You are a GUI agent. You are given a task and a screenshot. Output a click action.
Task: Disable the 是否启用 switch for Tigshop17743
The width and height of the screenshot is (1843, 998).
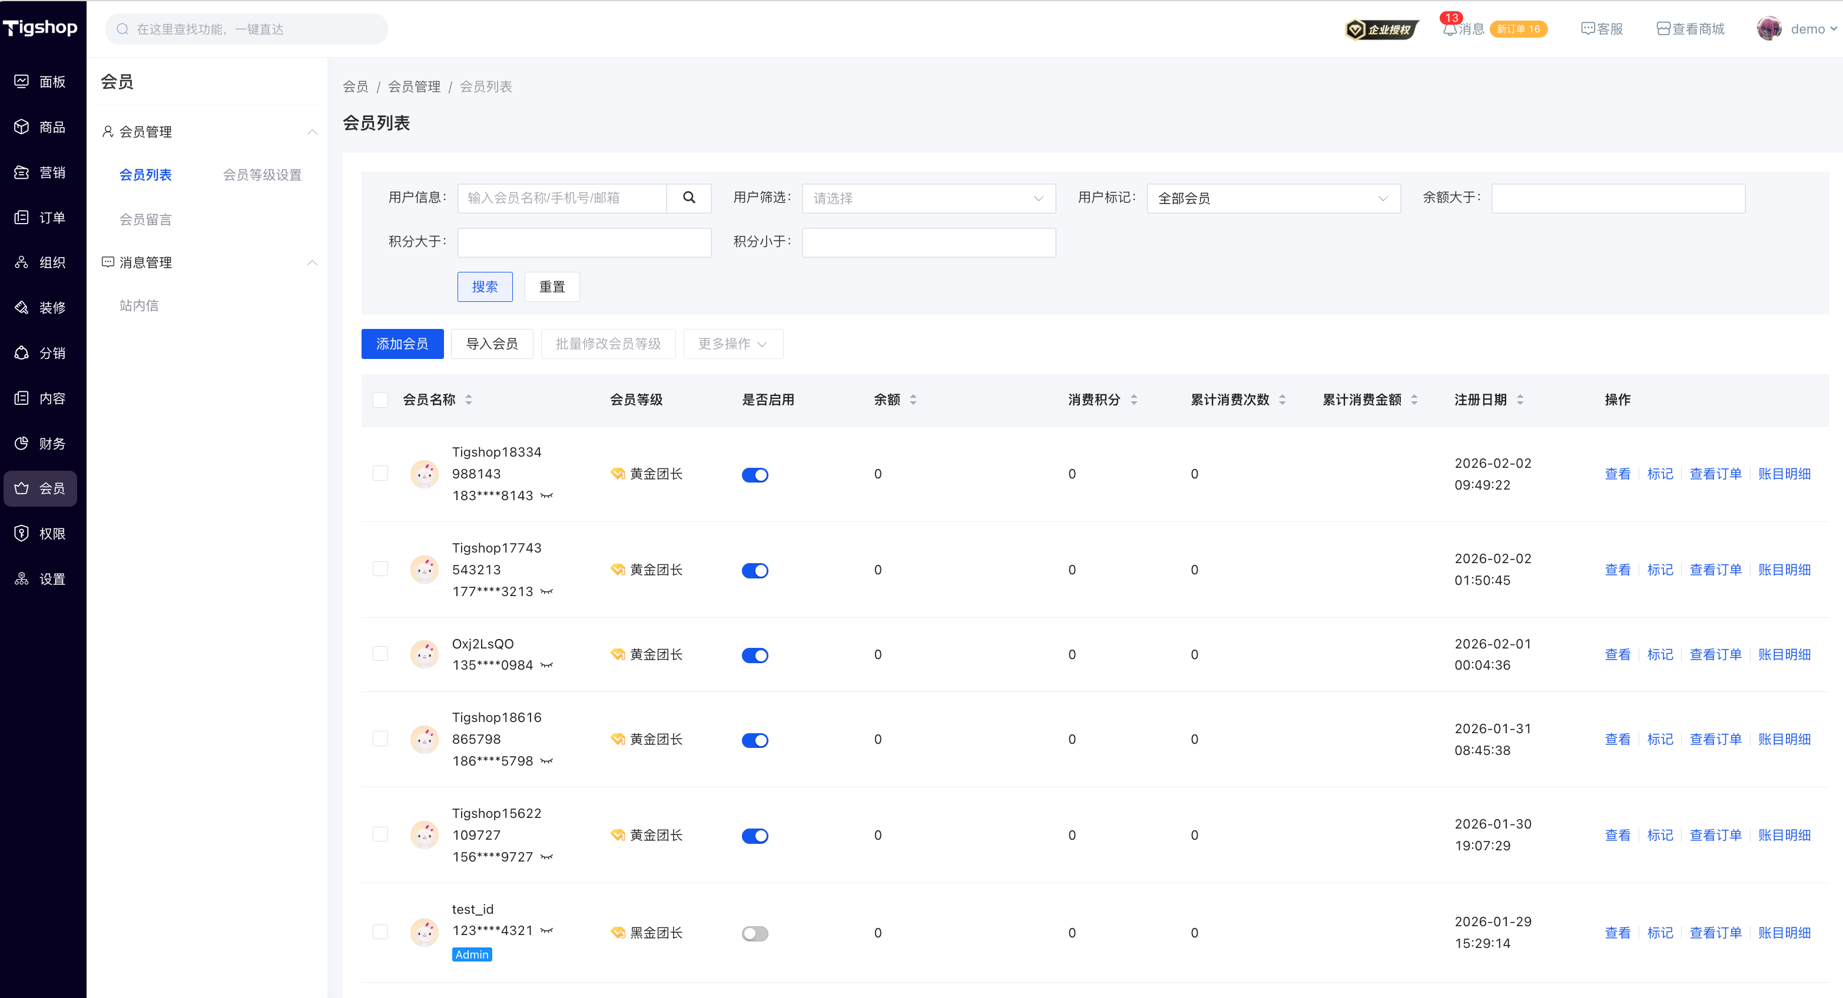[755, 570]
